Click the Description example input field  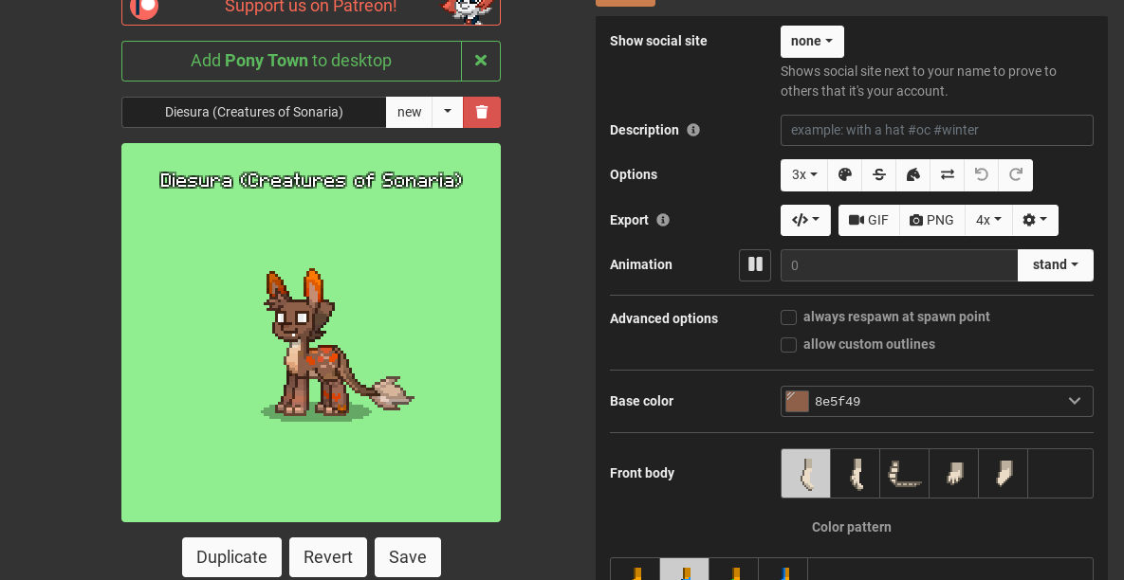point(936,130)
